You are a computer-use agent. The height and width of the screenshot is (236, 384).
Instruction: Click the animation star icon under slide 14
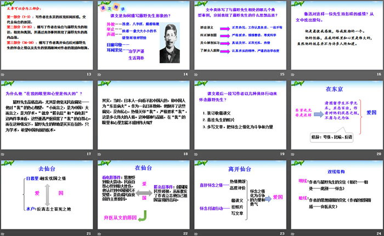99,74
